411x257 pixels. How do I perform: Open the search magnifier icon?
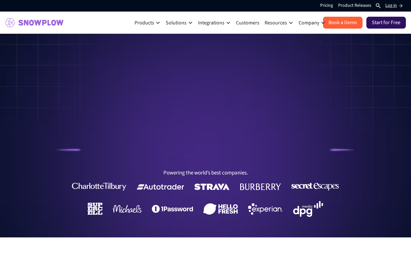point(378,6)
